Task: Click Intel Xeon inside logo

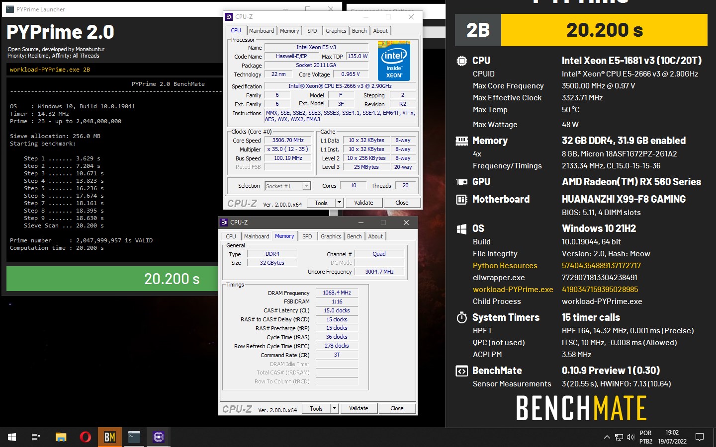Action: [x=394, y=61]
